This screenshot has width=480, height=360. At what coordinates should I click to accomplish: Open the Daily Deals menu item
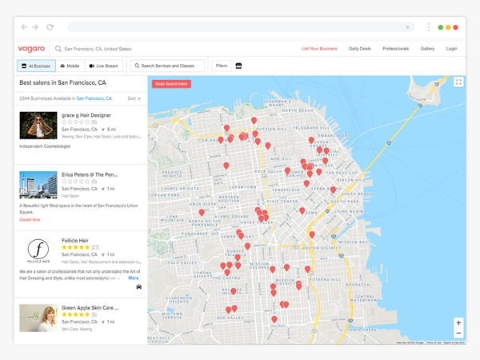[360, 49]
